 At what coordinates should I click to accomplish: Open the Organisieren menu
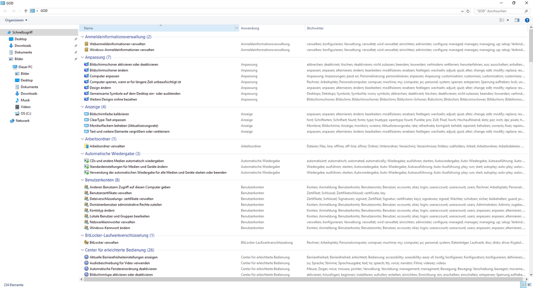pyautogui.click(x=16, y=20)
